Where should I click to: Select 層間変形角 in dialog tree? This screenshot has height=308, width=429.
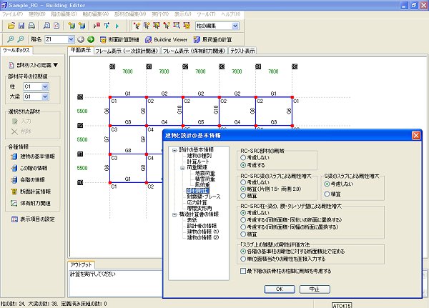tap(199, 208)
